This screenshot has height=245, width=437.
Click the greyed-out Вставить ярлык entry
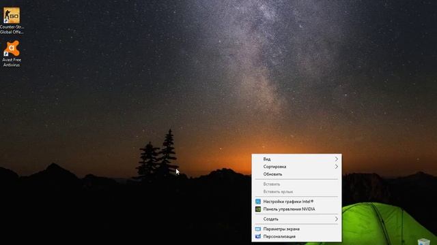click(x=296, y=192)
